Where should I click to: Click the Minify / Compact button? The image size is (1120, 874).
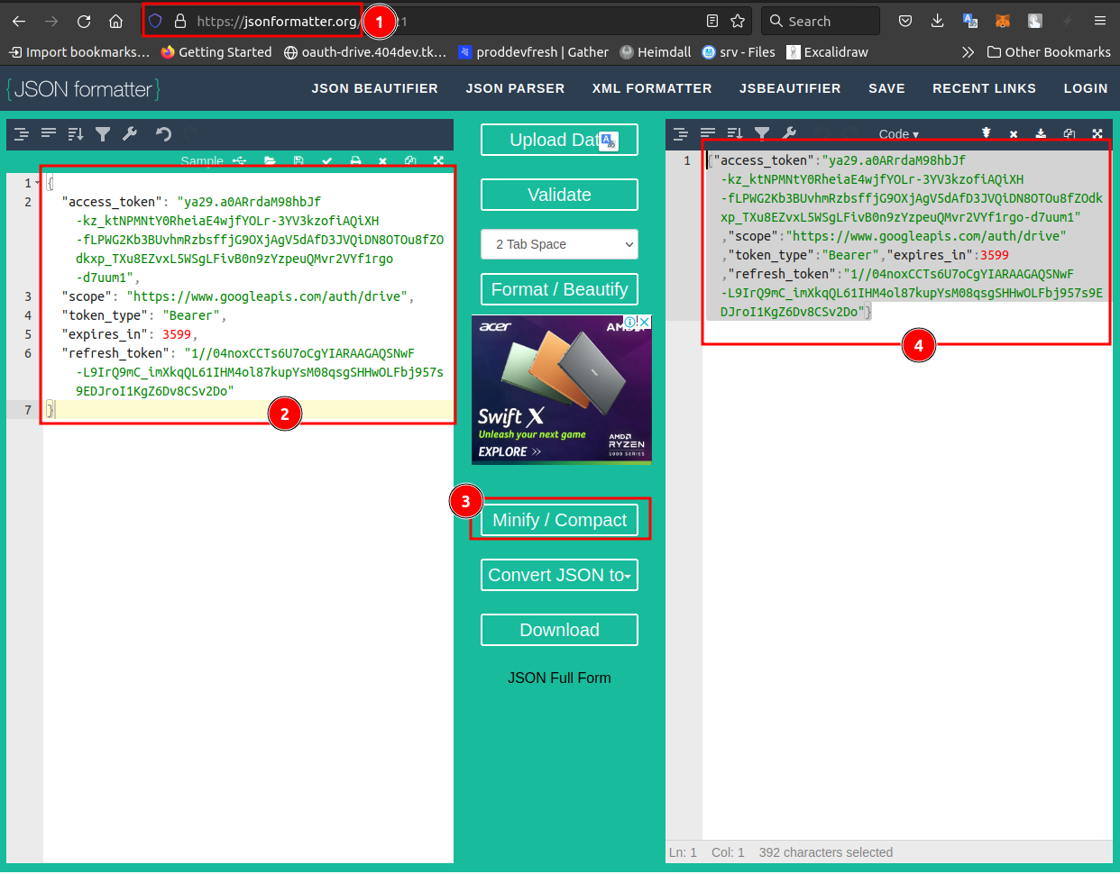click(559, 520)
